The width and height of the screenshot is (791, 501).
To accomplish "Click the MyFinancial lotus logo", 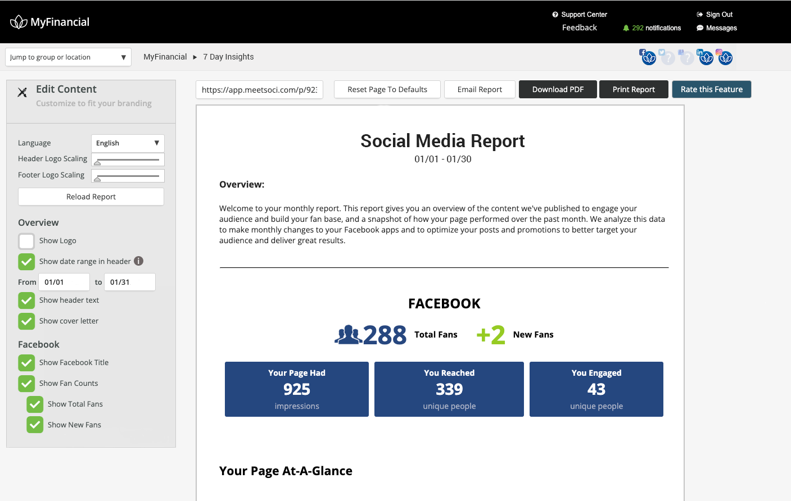I will (x=19, y=22).
